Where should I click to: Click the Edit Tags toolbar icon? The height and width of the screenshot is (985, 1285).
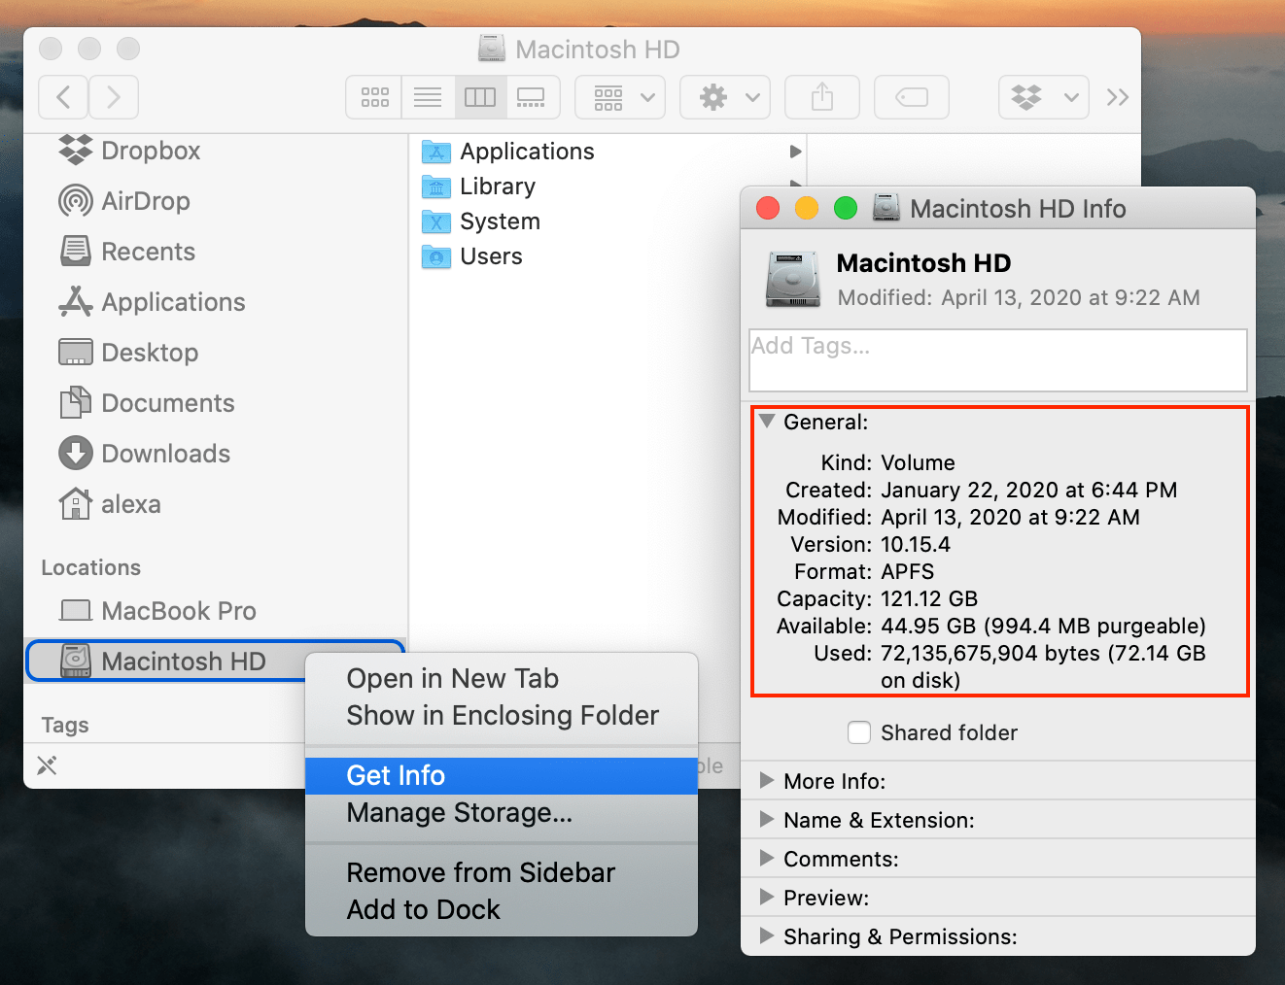pos(911,97)
